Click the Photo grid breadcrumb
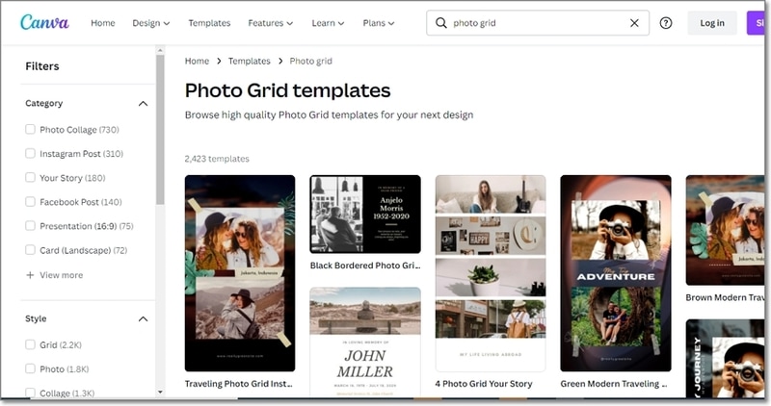Image resolution: width=771 pixels, height=406 pixels. [x=310, y=61]
